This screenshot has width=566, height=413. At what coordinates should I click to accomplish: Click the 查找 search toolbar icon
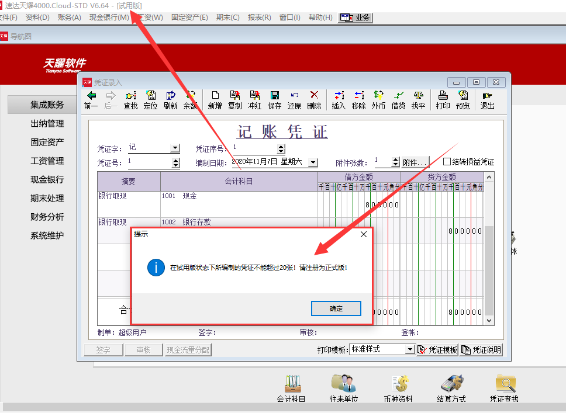click(x=130, y=100)
